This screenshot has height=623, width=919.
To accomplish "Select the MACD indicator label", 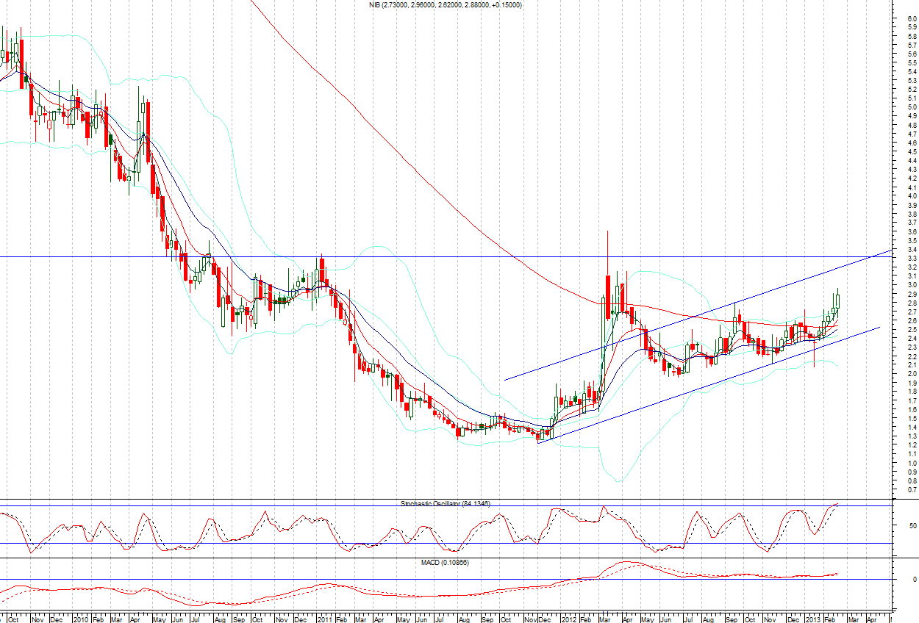I will coord(445,562).
